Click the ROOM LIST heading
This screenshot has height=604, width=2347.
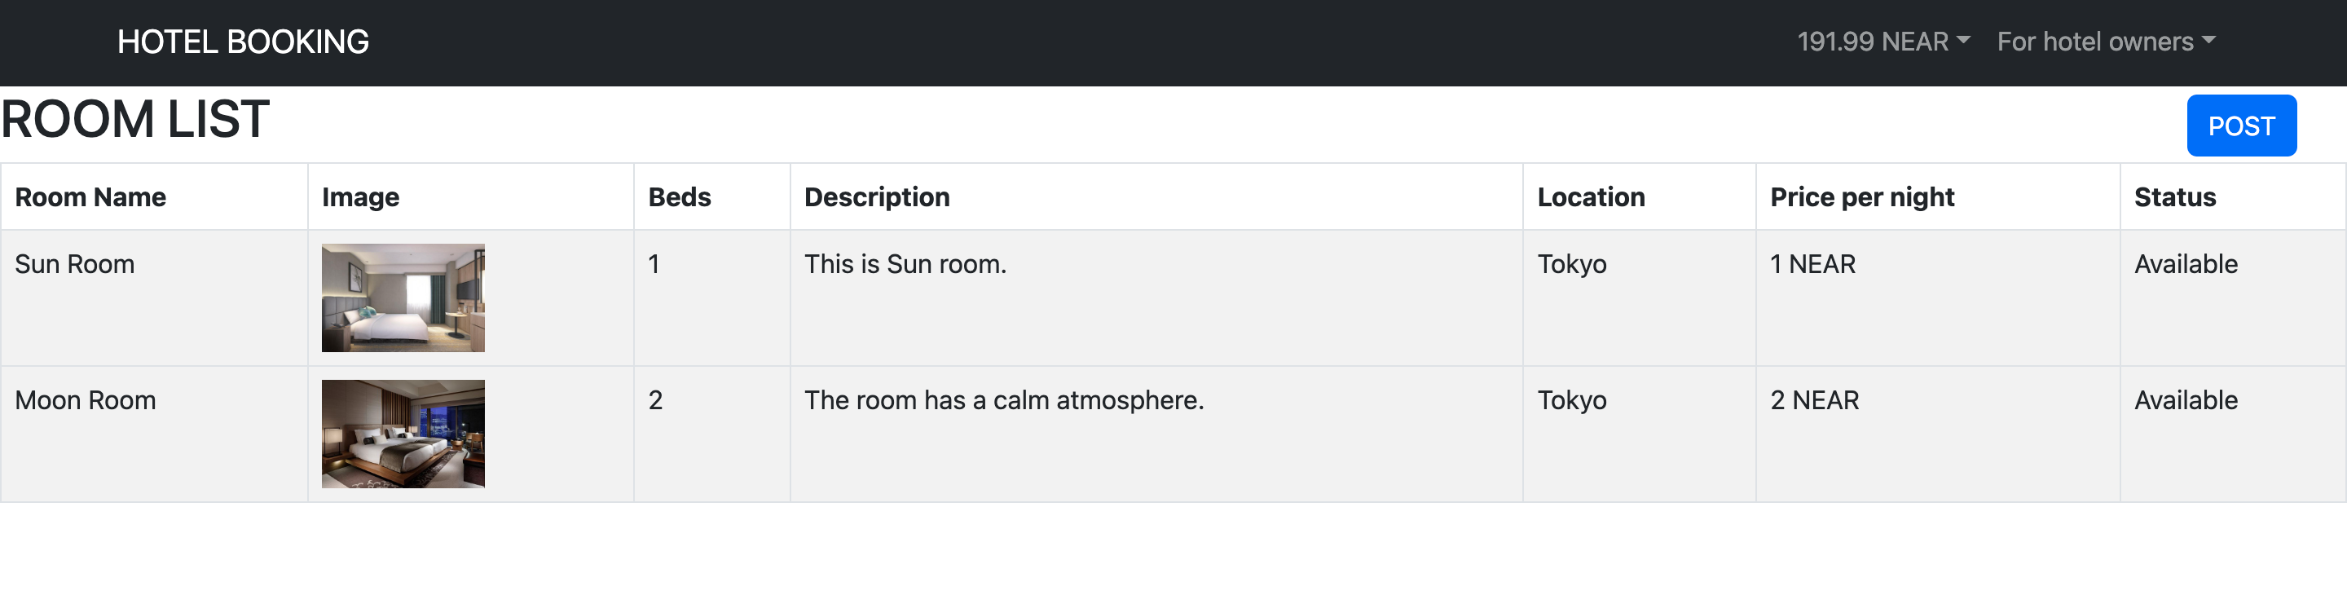(134, 119)
